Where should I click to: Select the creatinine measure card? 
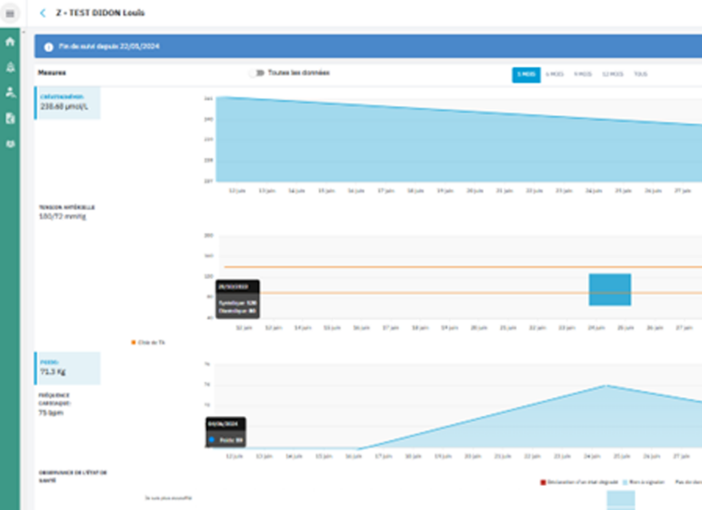68,103
